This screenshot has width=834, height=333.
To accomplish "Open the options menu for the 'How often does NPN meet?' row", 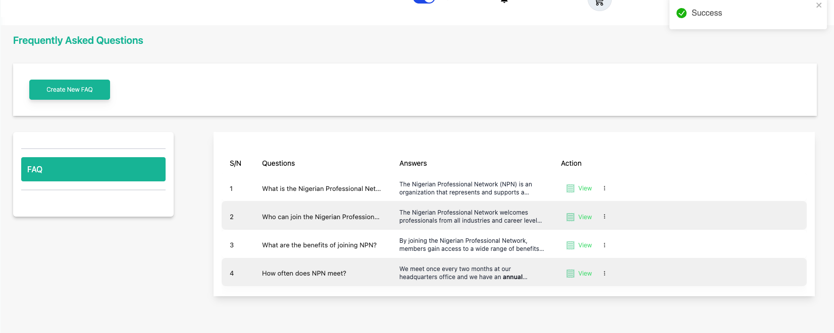I will click(604, 274).
